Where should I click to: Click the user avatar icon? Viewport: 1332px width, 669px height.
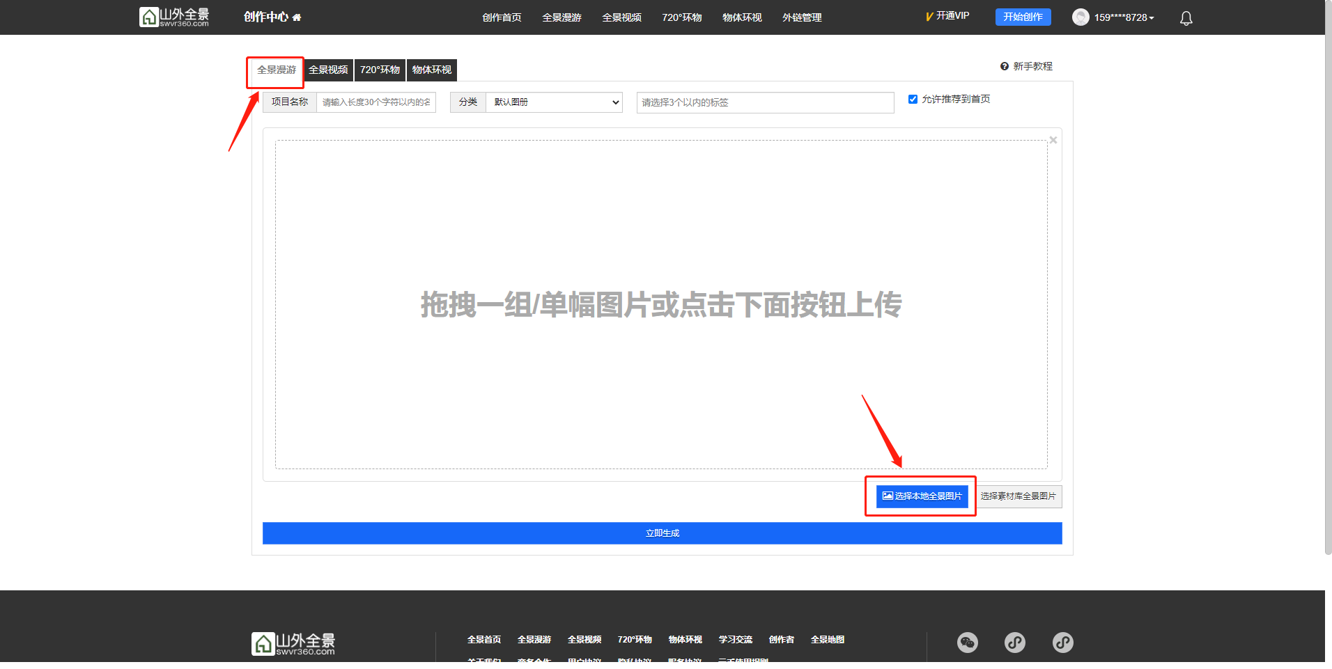[x=1080, y=17]
